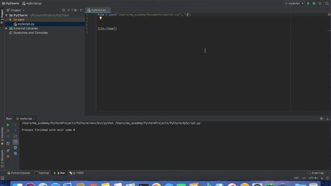Click the editor error stripe indicator at top right
The image size is (331, 186).
click(x=329, y=14)
